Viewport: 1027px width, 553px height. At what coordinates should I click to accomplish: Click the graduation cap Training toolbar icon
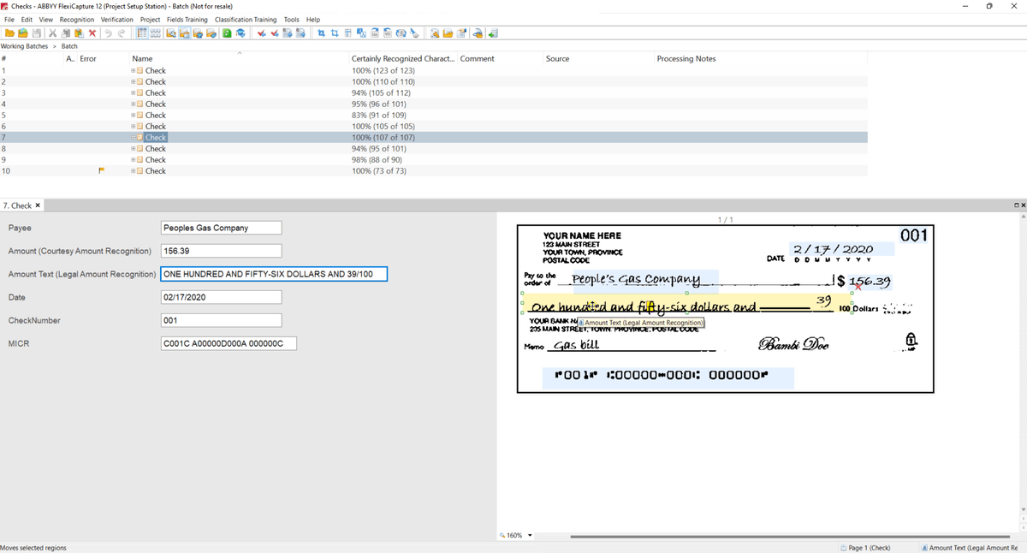241,33
